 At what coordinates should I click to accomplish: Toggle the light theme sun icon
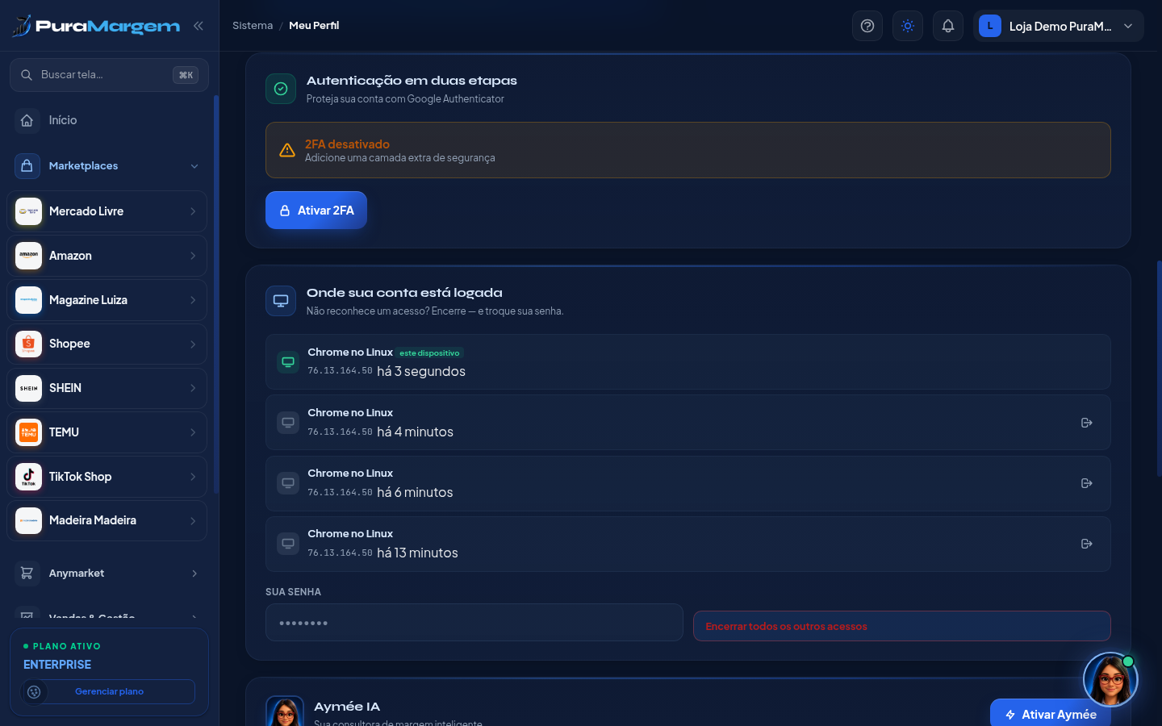tap(908, 26)
